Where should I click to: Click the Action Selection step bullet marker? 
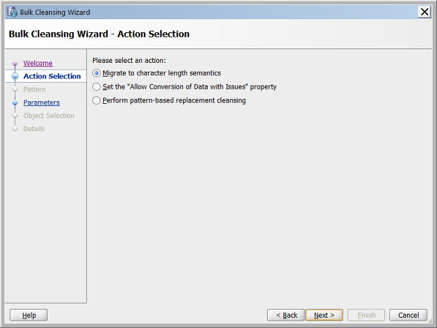15,77
